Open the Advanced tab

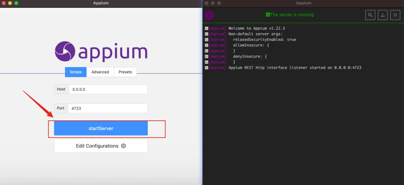(x=100, y=72)
